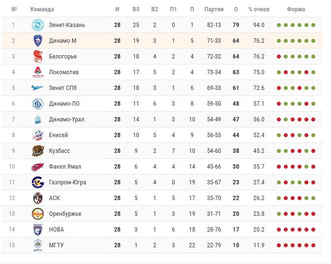Click the АСК team name
This screenshot has width=331, height=264.
(54, 198)
